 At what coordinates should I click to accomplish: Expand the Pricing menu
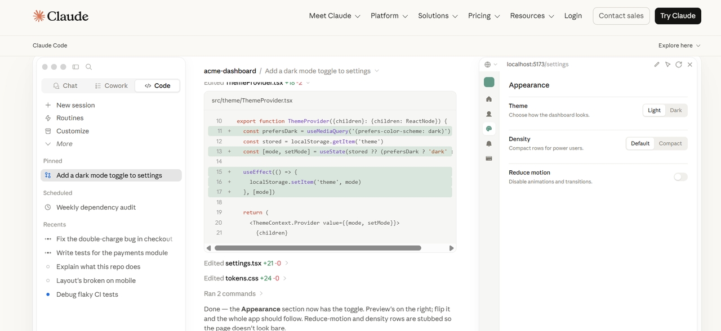coord(484,16)
